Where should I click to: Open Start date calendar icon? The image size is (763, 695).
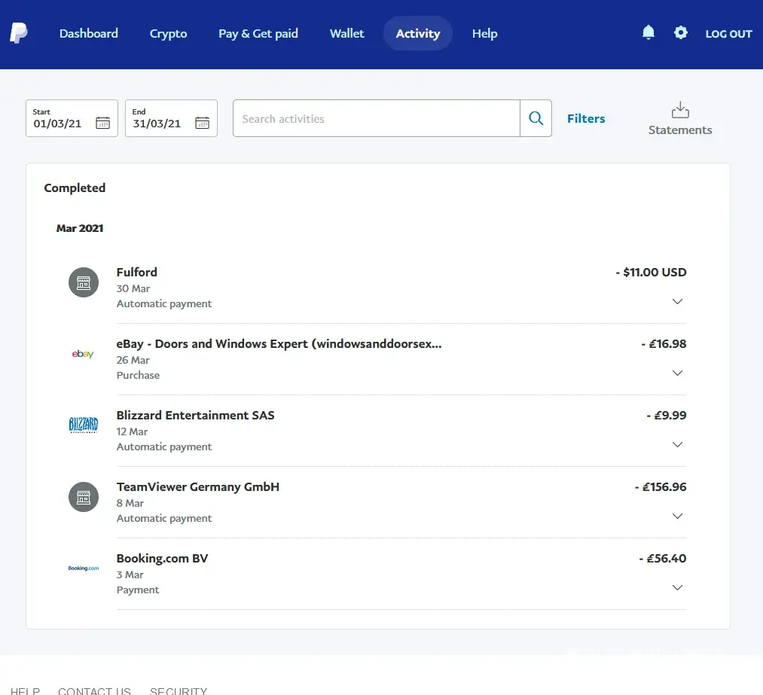(102, 123)
